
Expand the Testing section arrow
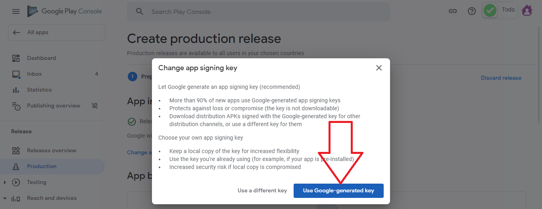(5, 182)
